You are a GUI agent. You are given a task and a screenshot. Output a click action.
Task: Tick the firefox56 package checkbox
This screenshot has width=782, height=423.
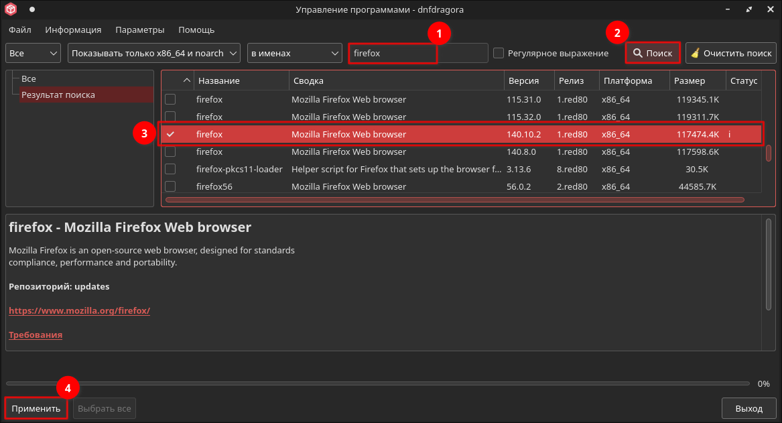click(170, 186)
